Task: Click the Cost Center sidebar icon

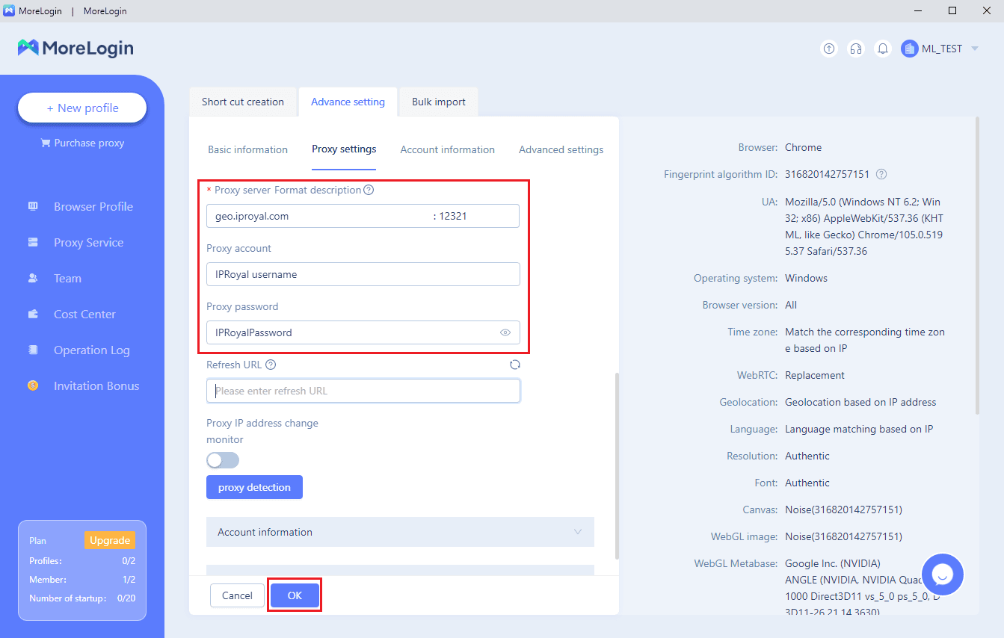Action: [33, 314]
